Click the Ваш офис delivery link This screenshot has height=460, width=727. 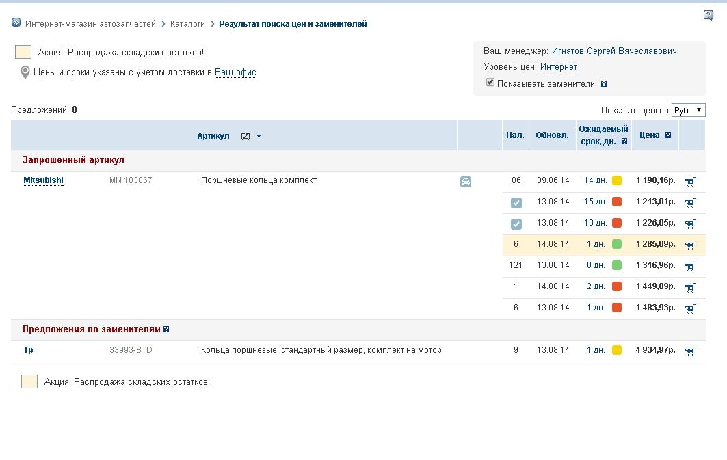[x=235, y=72]
